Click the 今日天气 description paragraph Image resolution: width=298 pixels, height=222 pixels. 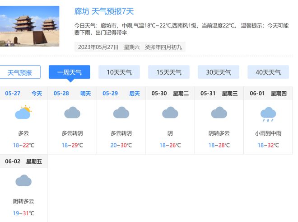182,29
